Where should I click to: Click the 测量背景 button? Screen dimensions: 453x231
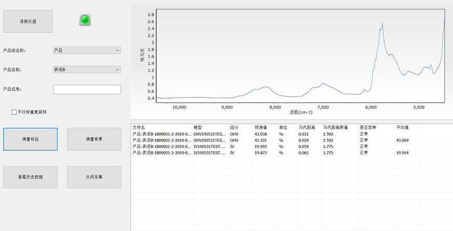pos(94,139)
